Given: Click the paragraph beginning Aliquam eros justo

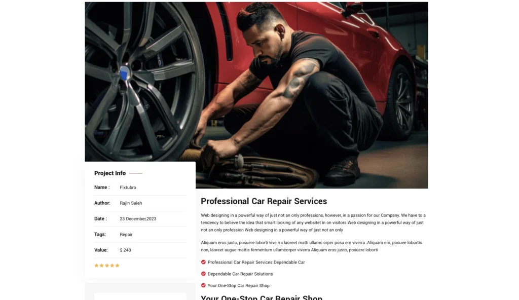Looking at the screenshot, I should coord(312,246).
